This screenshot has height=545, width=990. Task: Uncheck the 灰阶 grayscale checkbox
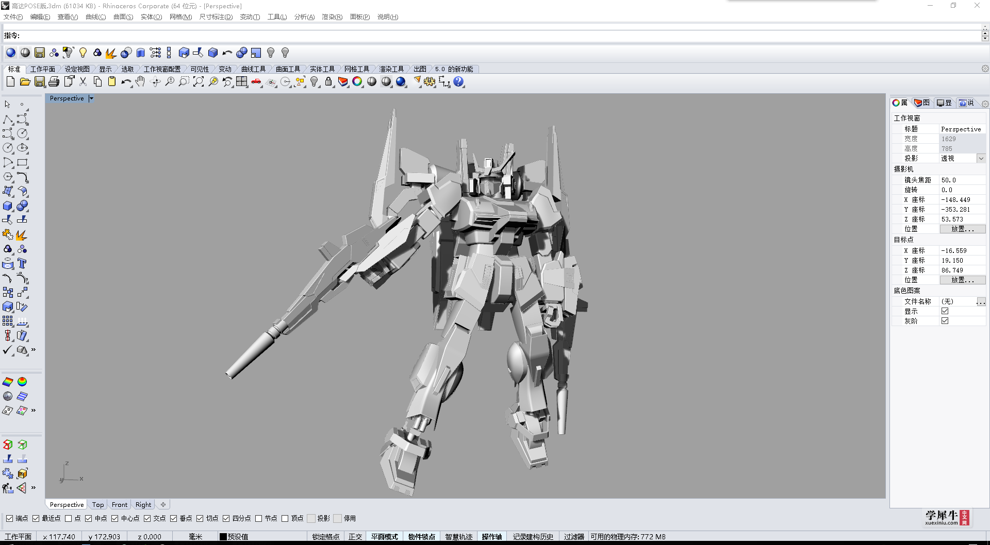[945, 321]
